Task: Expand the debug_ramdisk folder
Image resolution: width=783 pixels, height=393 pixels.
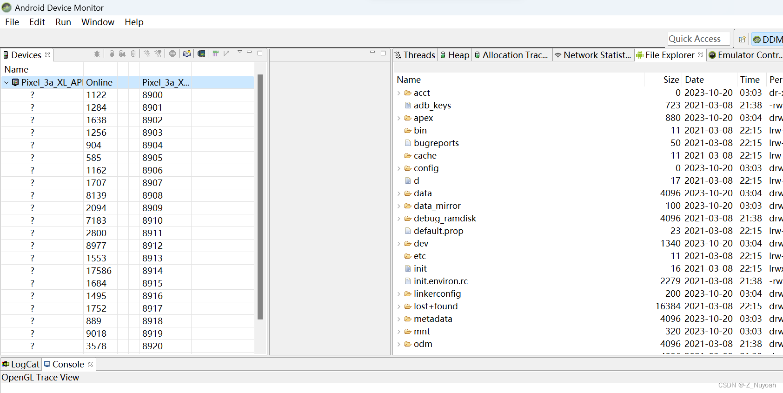Action: pyautogui.click(x=399, y=219)
